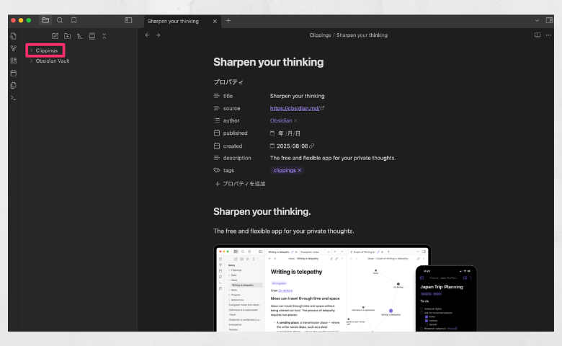
Task: Change the file sort order
Action: (x=79, y=36)
